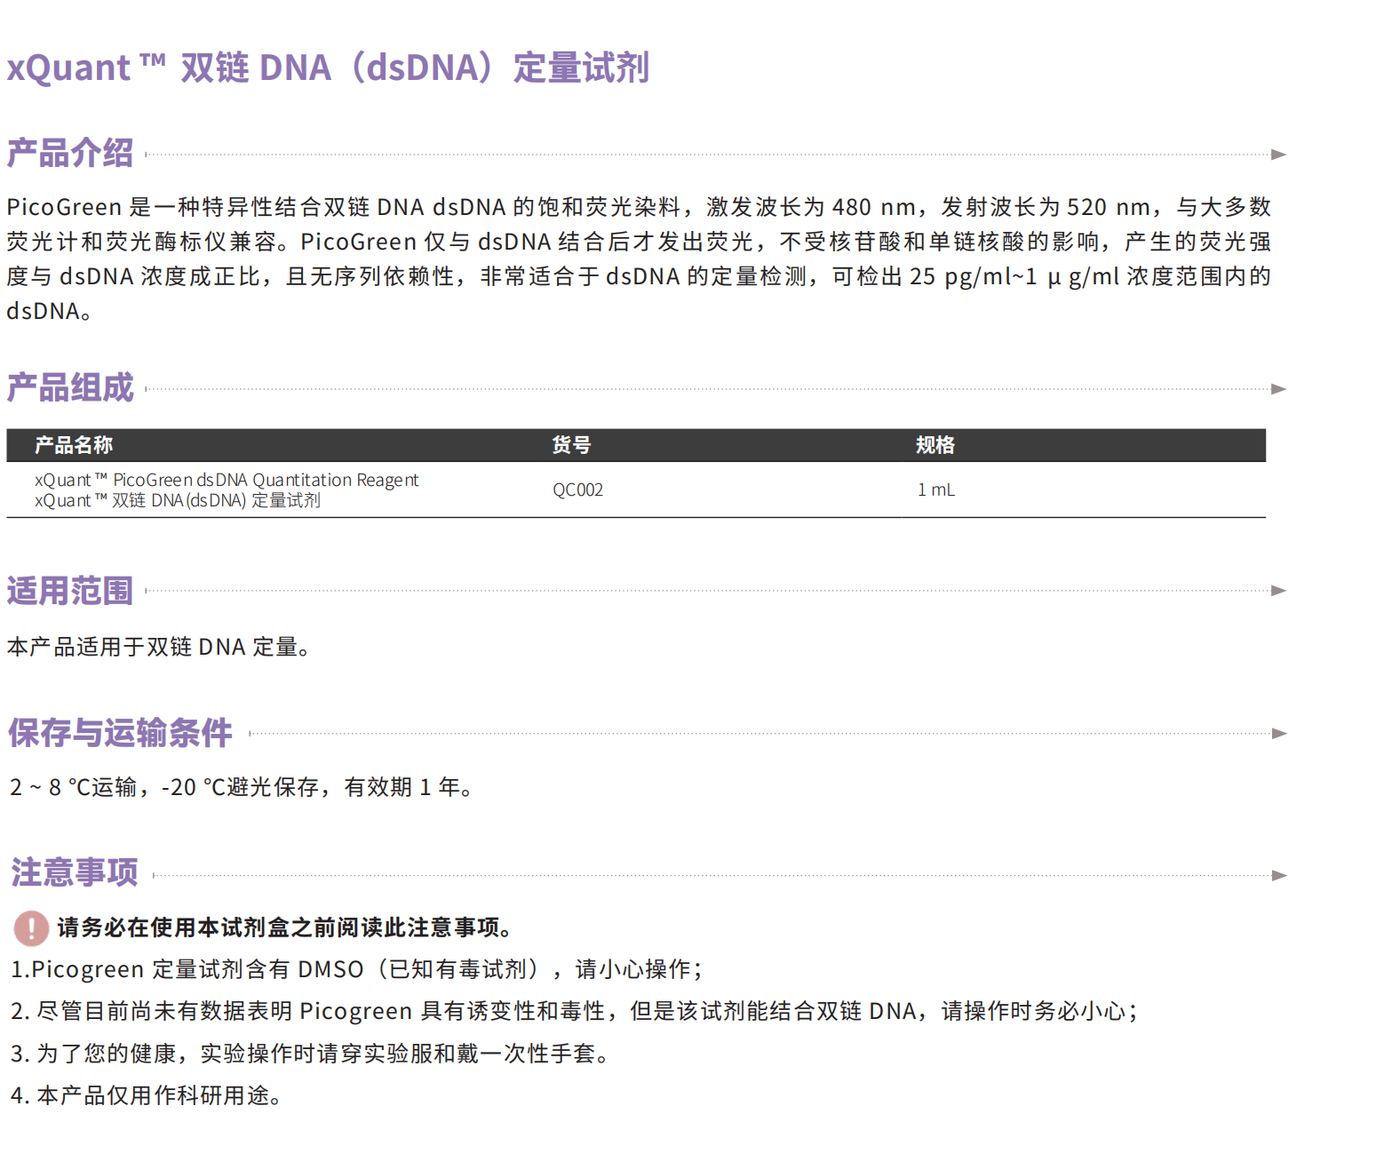Click note 3 about lab coat and gloves

[309, 1054]
